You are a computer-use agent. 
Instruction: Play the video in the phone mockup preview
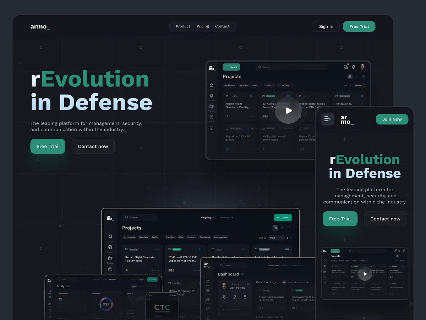pos(365,274)
